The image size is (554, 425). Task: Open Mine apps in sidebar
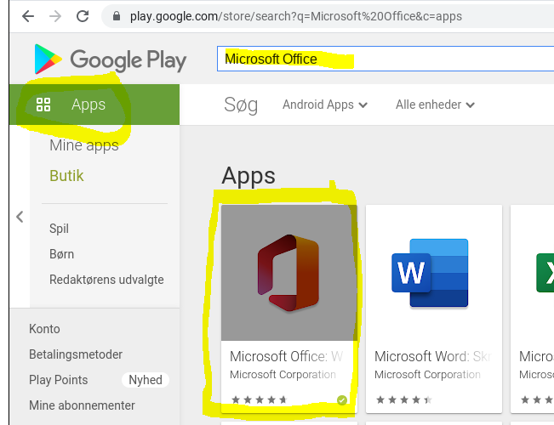(84, 145)
